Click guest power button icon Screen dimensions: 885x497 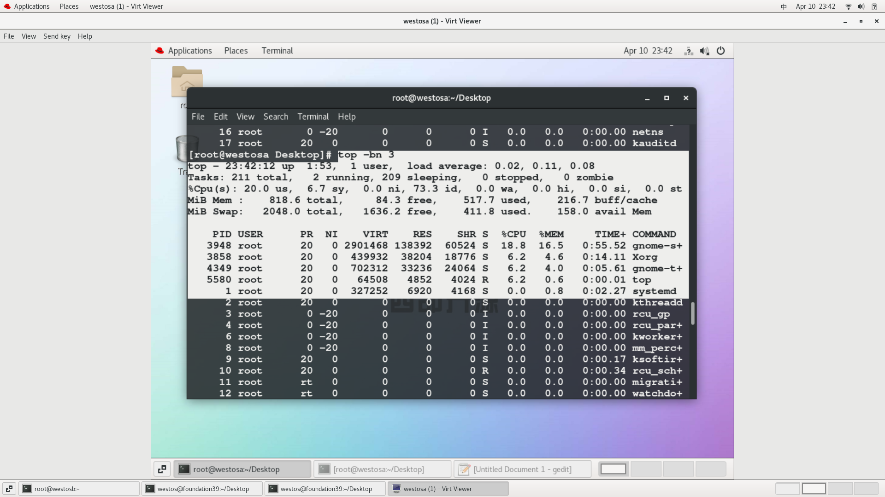pos(720,51)
